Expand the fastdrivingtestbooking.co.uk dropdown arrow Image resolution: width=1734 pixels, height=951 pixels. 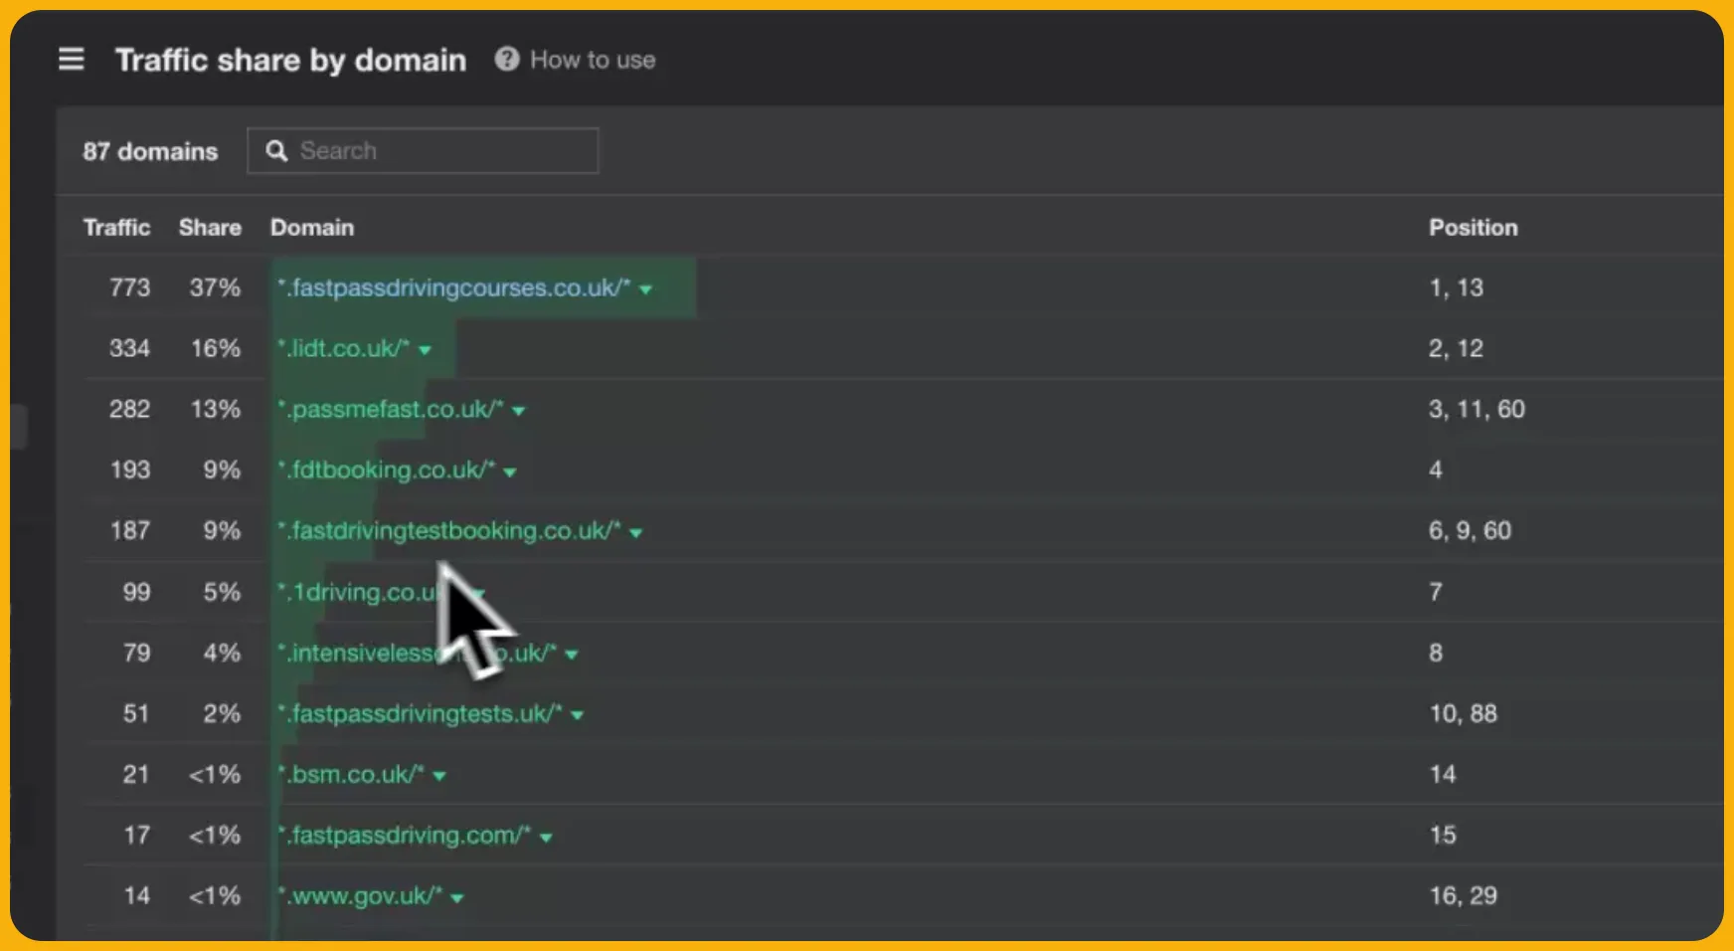(635, 532)
